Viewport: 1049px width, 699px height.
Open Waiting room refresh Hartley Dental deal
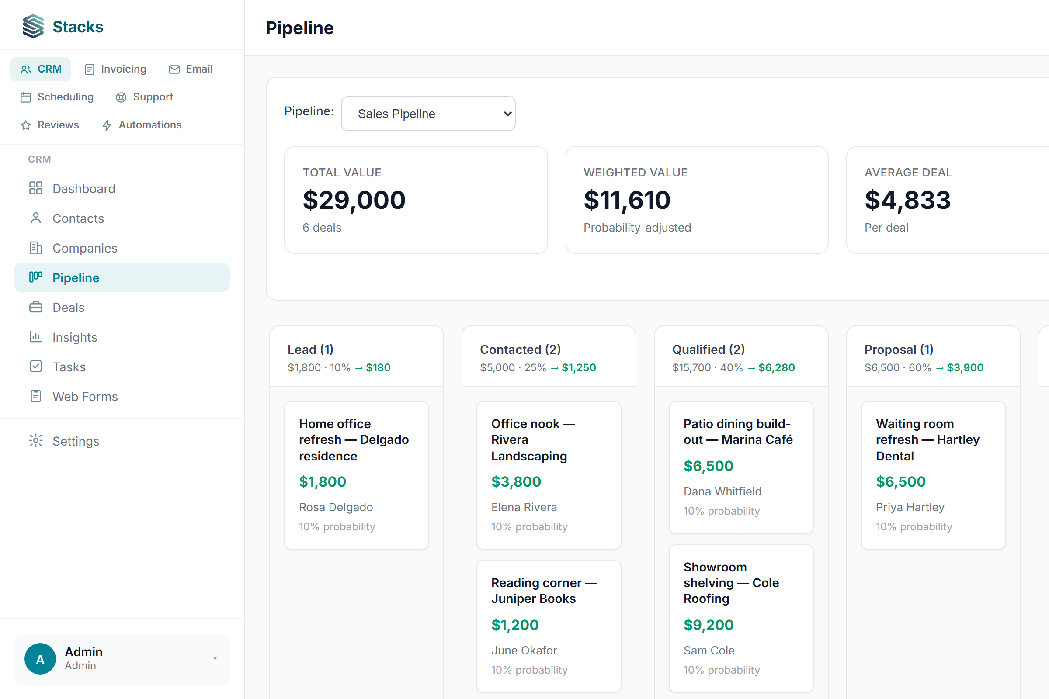(934, 475)
